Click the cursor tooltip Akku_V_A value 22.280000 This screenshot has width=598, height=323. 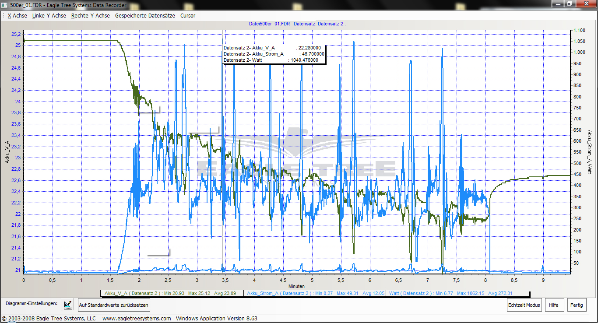[310, 48]
